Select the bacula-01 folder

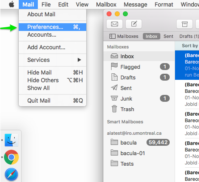click(x=139, y=153)
